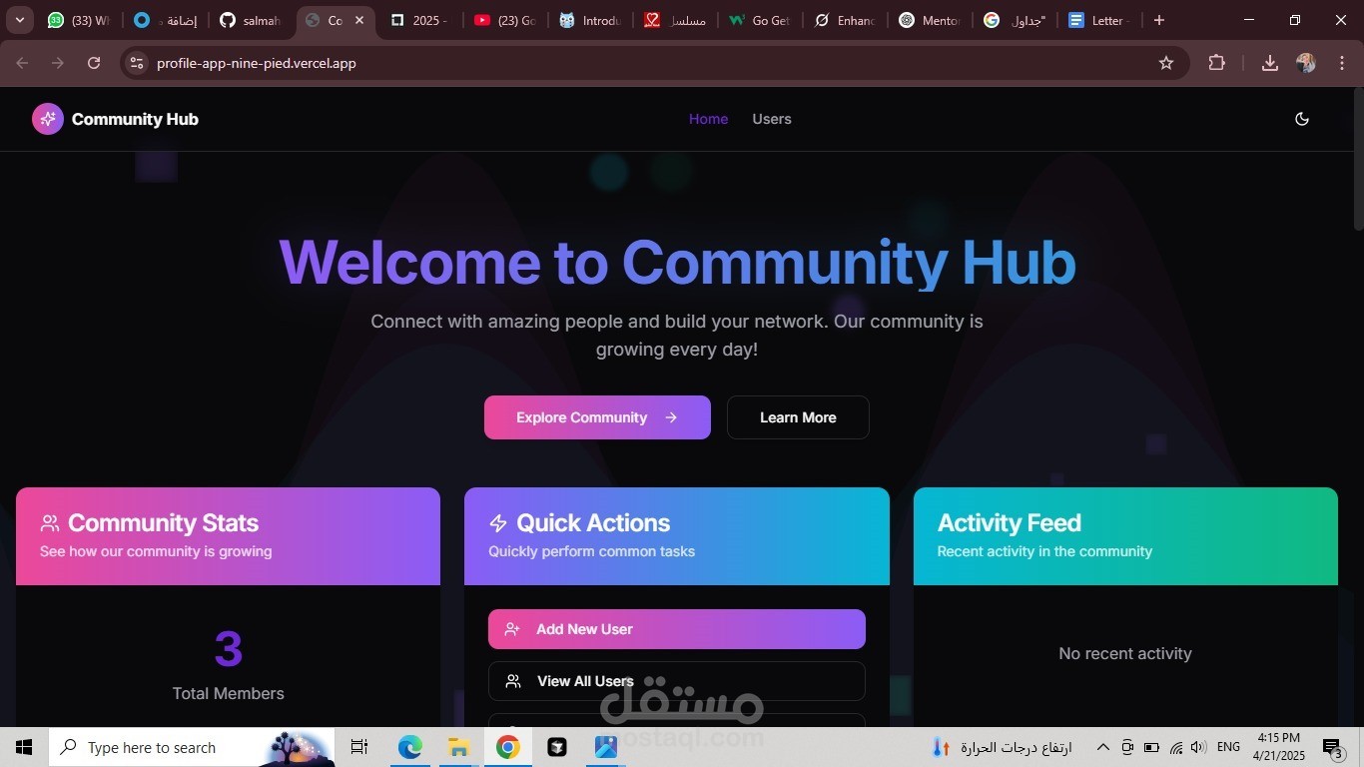The image size is (1364, 767).
Task: Switch to the Letter document tab
Action: pyautogui.click(x=1098, y=20)
